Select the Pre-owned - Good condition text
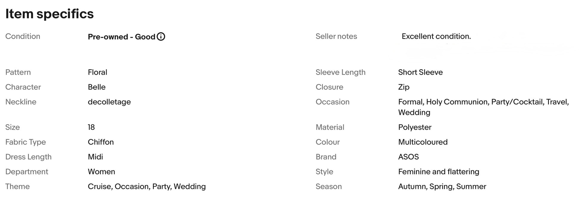Image resolution: width=579 pixels, height=202 pixels. pyautogui.click(x=121, y=37)
